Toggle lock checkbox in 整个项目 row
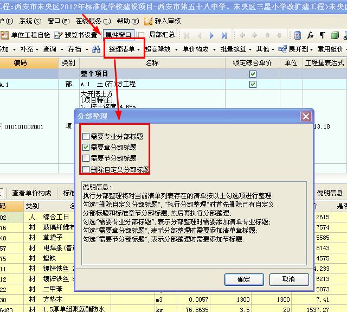The width and height of the screenshot is (347, 312). 253,74
